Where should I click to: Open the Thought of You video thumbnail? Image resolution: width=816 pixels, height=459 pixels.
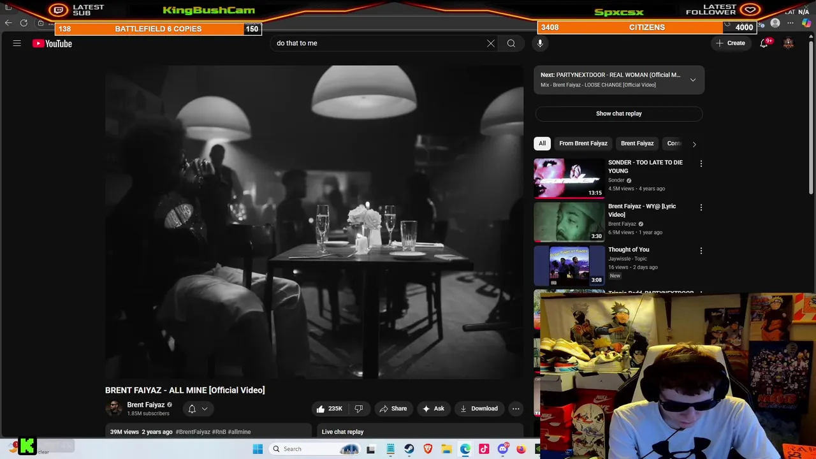(x=569, y=265)
